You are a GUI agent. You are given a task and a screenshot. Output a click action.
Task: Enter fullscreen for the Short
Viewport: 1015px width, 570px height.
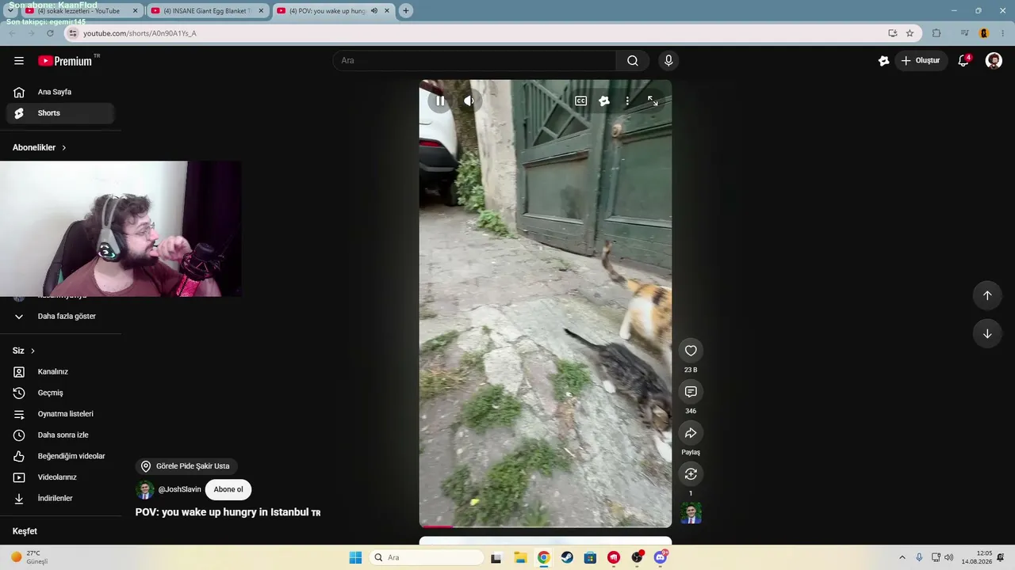point(653,101)
